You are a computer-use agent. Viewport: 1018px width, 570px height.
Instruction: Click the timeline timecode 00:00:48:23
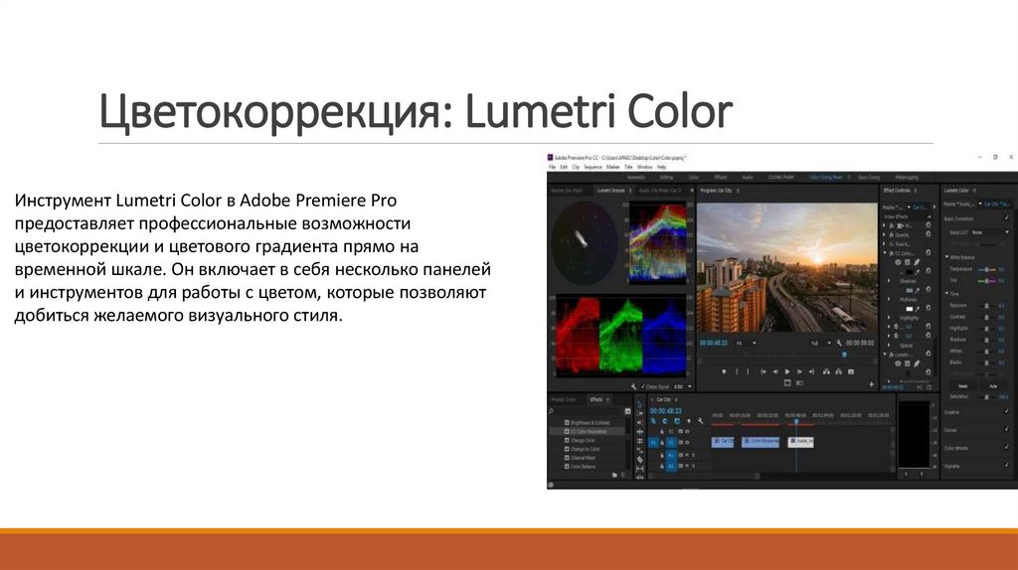click(666, 411)
